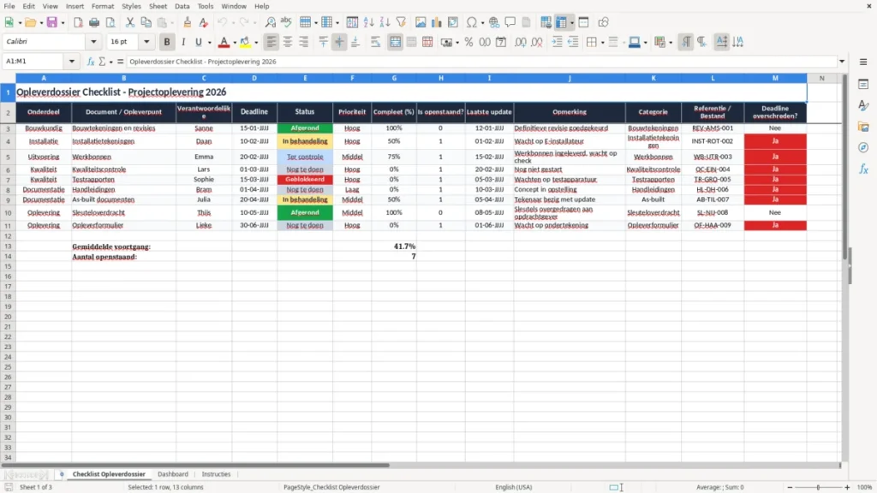Insert an image

pyautogui.click(x=421, y=22)
